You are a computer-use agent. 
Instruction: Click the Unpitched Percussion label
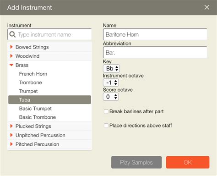click(40, 135)
